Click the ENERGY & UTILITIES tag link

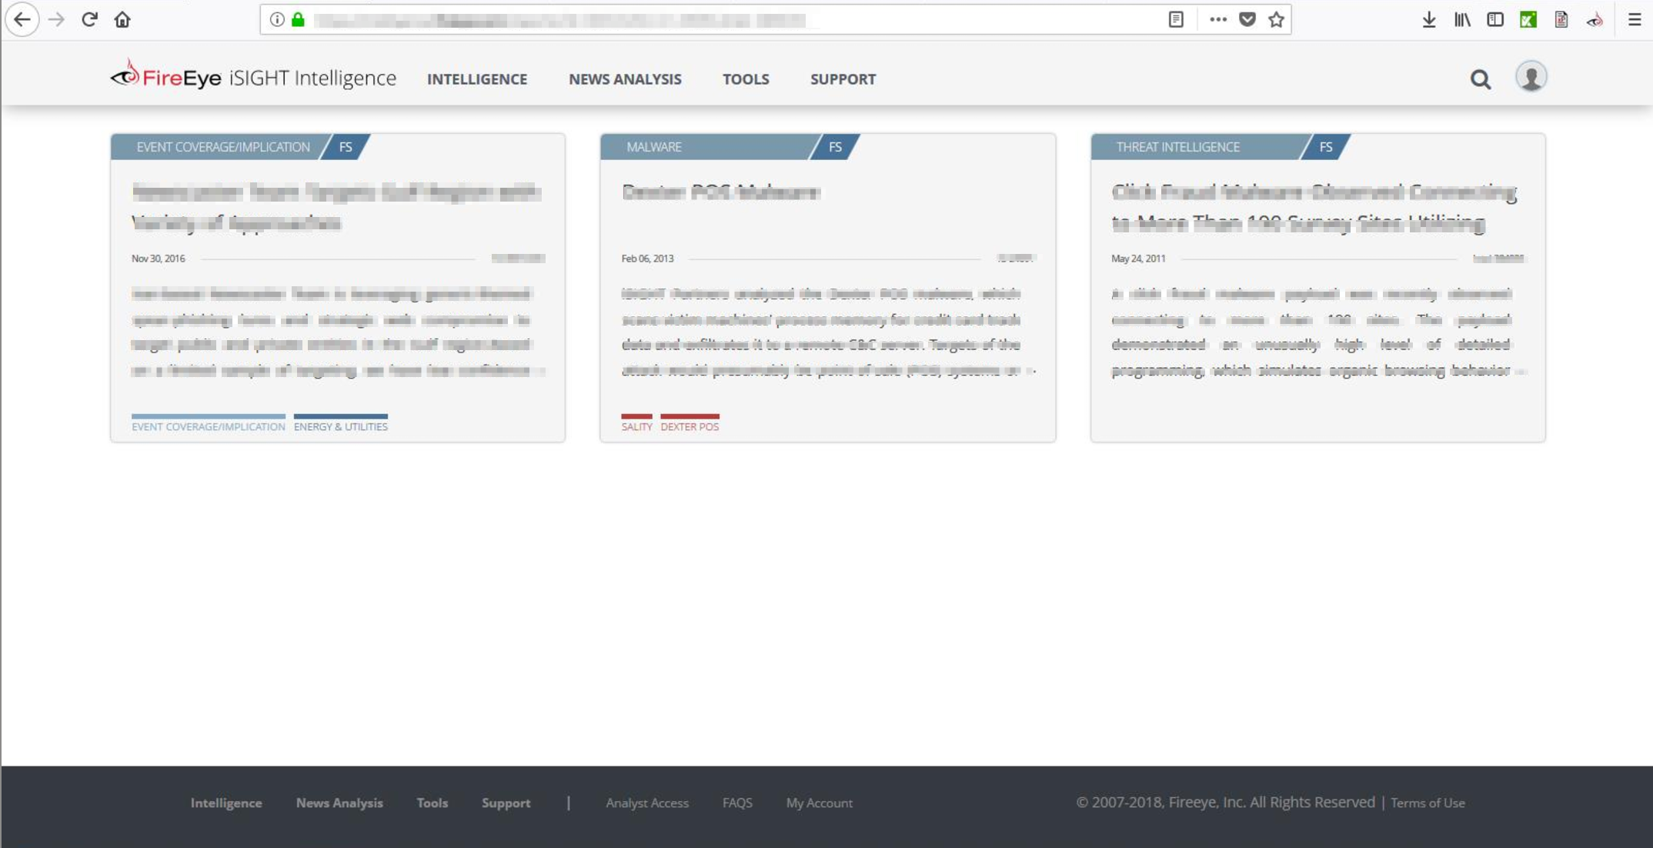coord(341,426)
